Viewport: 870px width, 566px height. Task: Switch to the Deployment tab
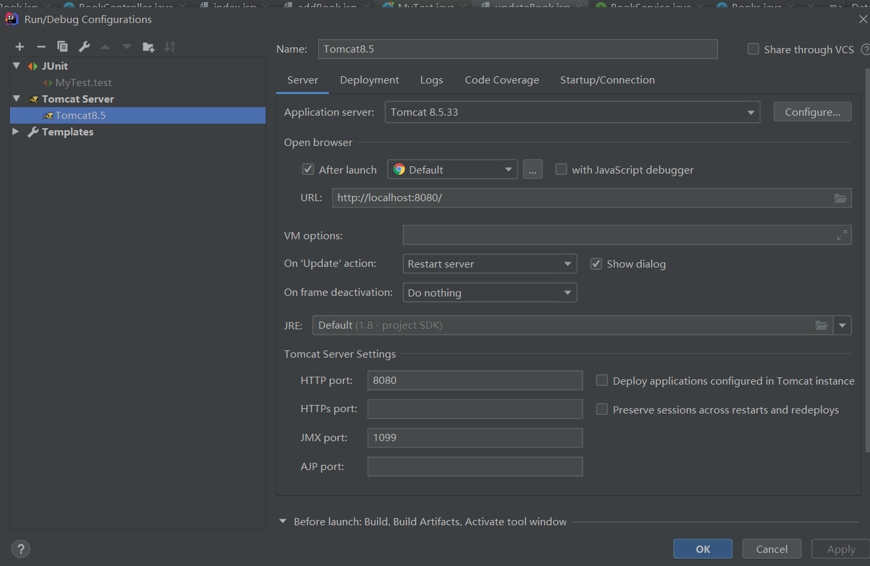370,80
